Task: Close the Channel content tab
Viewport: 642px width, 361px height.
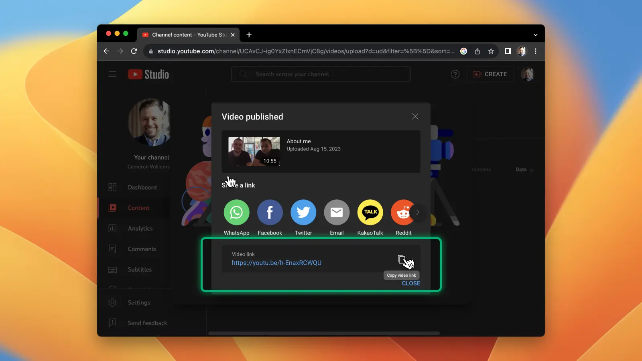Action: 233,35
